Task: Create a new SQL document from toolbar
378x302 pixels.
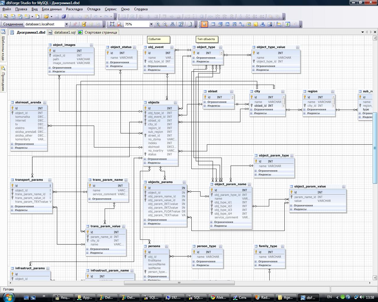Action: pyautogui.click(x=6, y=17)
